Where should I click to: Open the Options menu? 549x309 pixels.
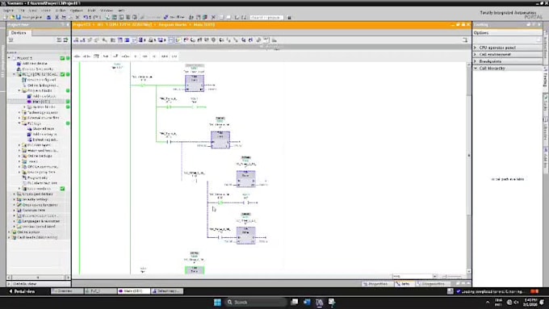click(x=77, y=10)
